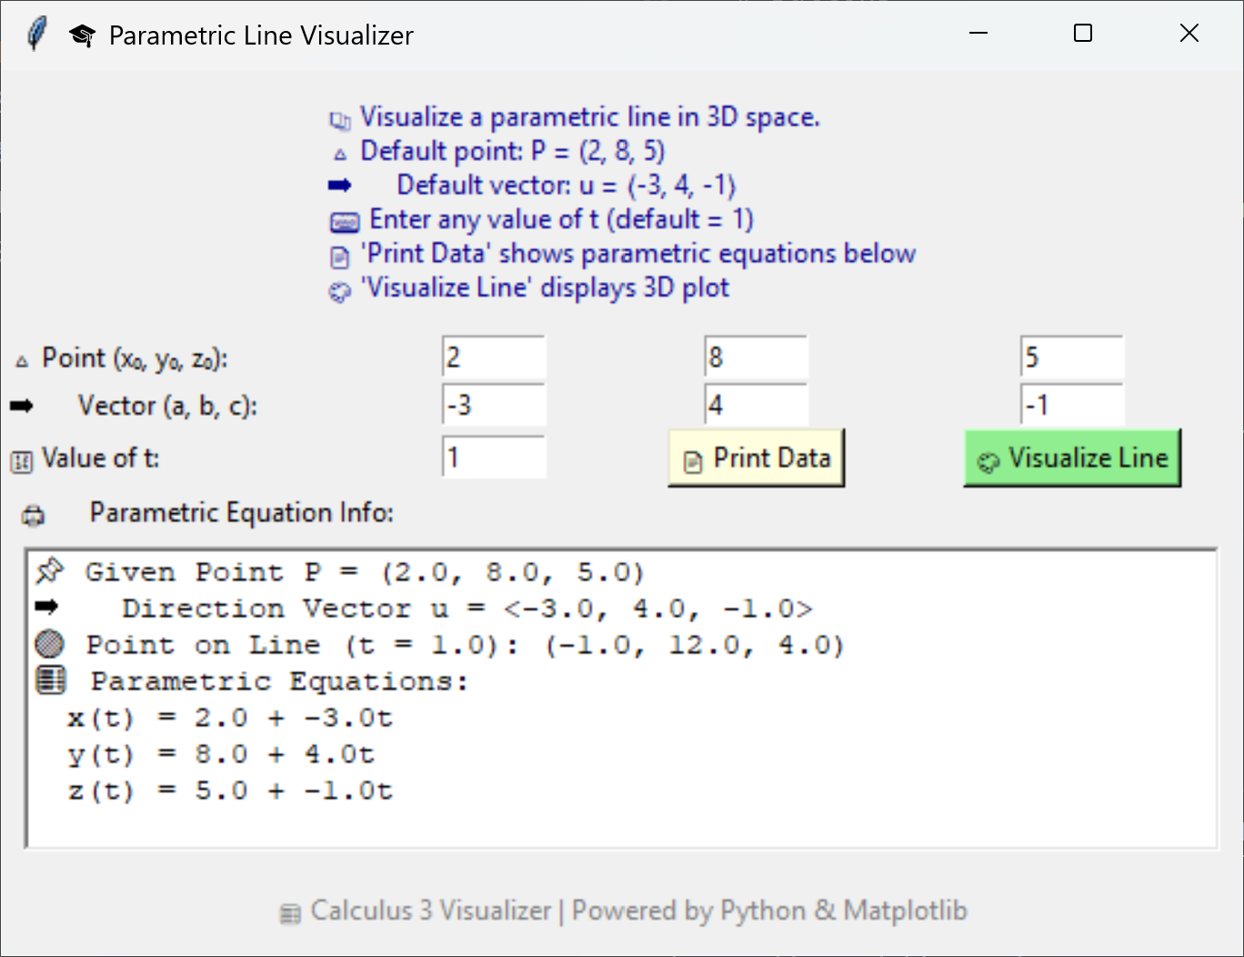Select the y₀ point field containing 8

[x=756, y=358]
